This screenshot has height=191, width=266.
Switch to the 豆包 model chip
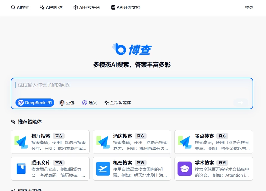point(67,102)
